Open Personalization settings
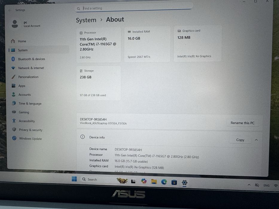The width and height of the screenshot is (279, 209). pos(39,77)
